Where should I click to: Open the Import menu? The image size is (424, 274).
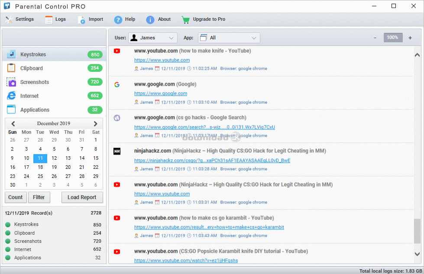pos(91,19)
